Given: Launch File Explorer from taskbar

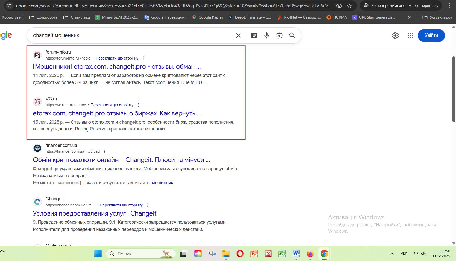Looking at the screenshot, I should [x=226, y=254].
